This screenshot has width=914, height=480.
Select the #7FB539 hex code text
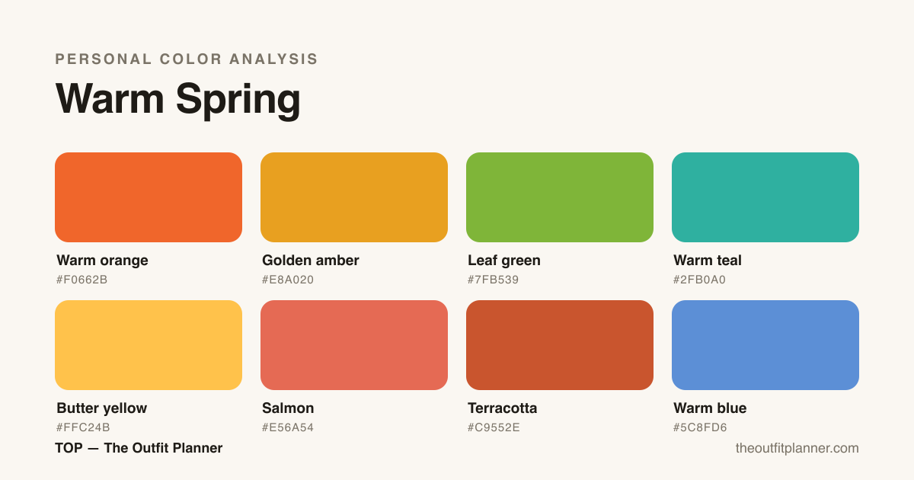point(494,280)
